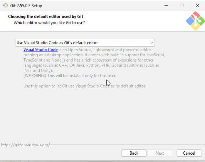Open the 'Use Visual Studio Code' combo box
This screenshot has height=162, width=205.
tap(85, 43)
